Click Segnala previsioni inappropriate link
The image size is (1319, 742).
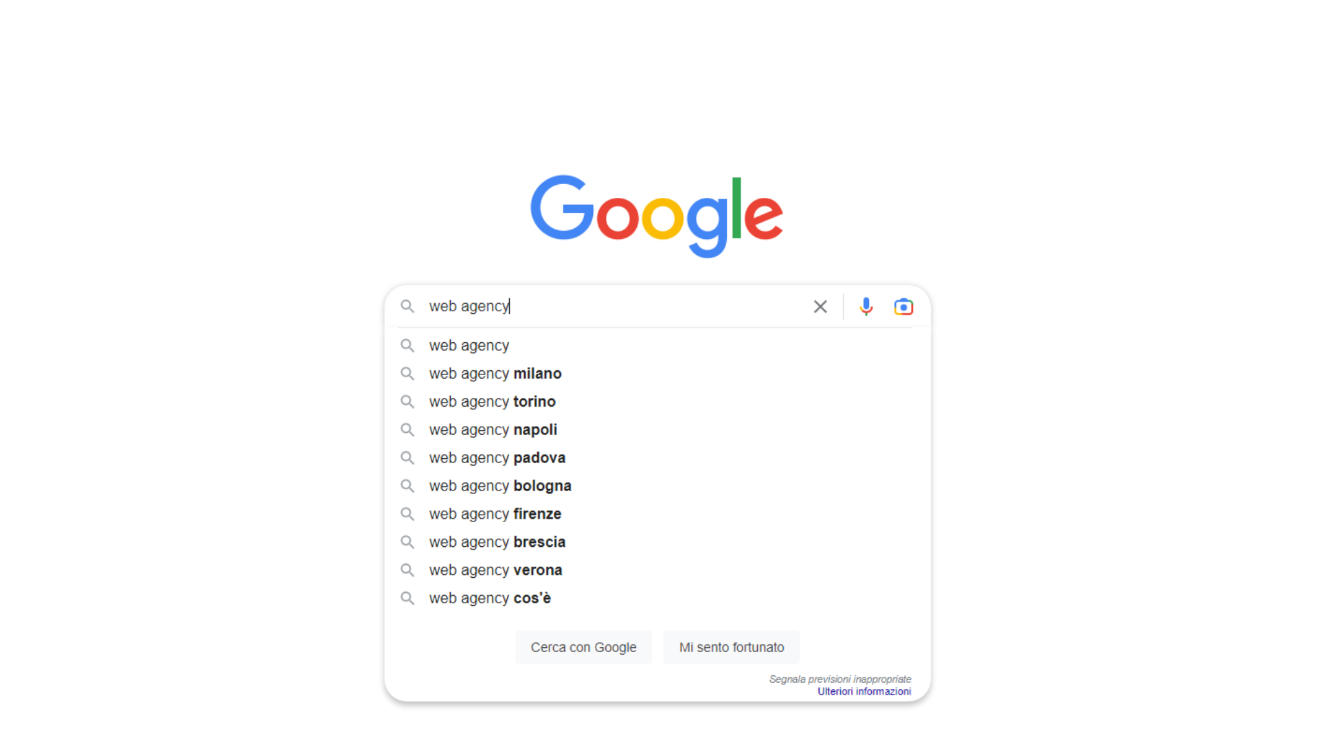pyautogui.click(x=840, y=679)
